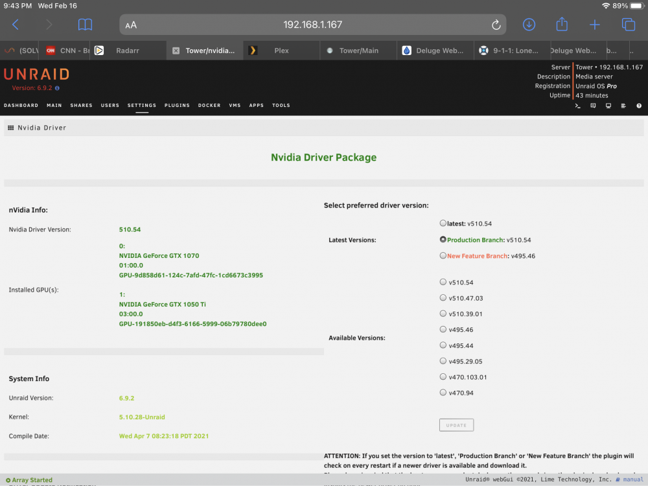Click the Update button
648x486 pixels.
456,425
